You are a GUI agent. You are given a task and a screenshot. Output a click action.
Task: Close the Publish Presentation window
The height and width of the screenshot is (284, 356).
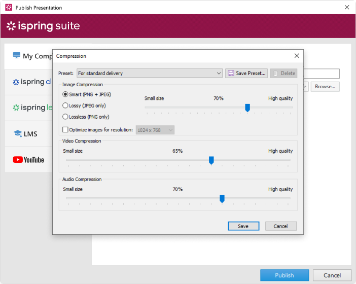(x=347, y=7)
